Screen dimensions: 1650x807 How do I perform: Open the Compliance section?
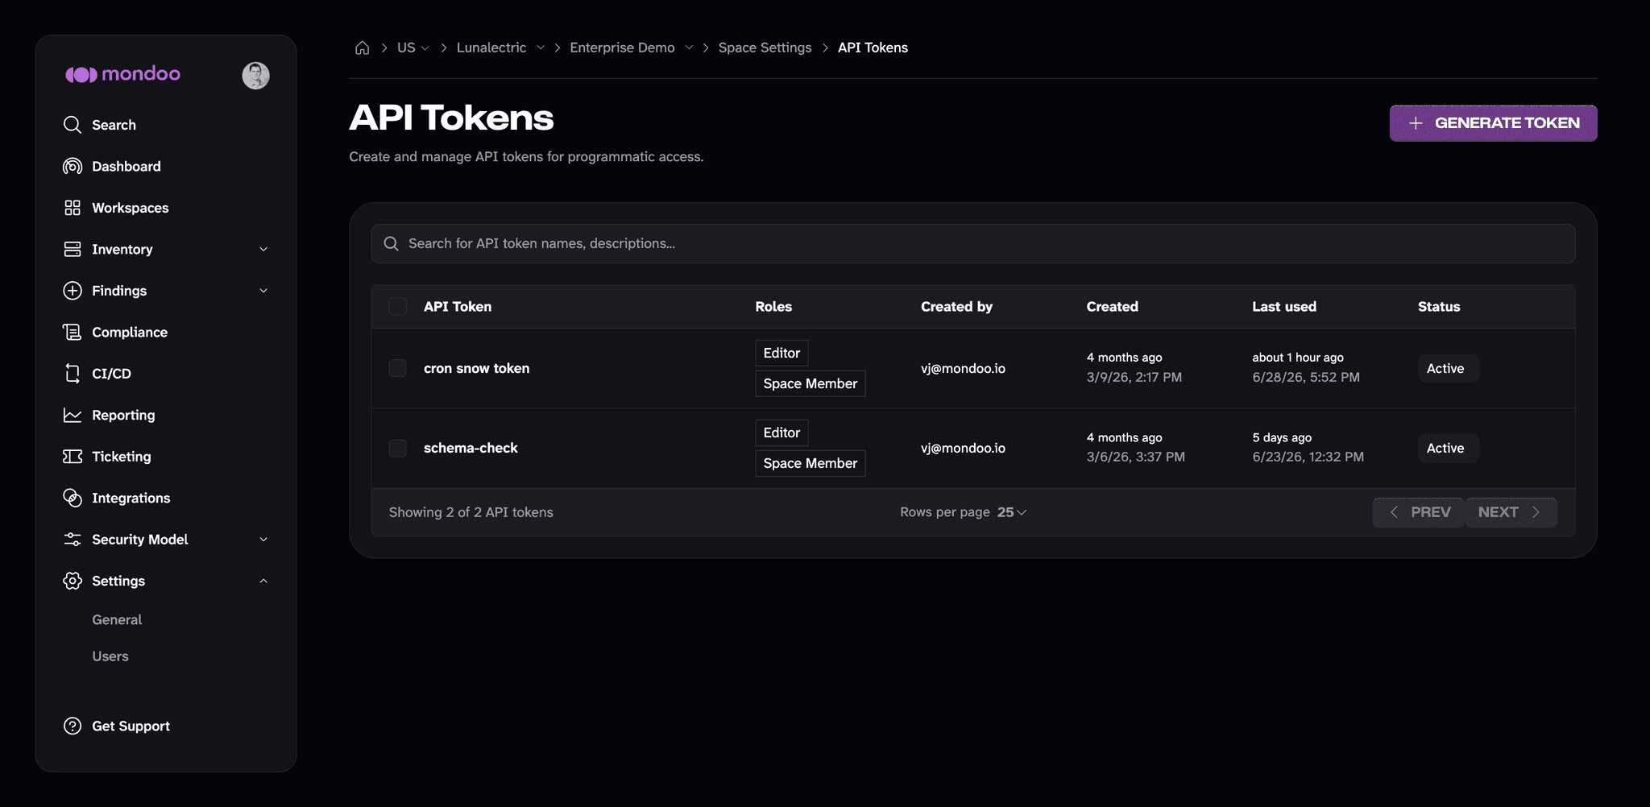130,332
